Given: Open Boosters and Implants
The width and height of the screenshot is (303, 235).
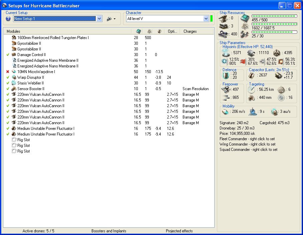Looking at the screenshot, I should click(x=109, y=231).
